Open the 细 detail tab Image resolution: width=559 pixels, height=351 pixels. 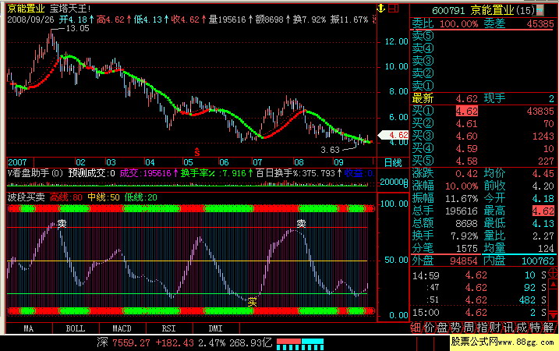pos(416,328)
